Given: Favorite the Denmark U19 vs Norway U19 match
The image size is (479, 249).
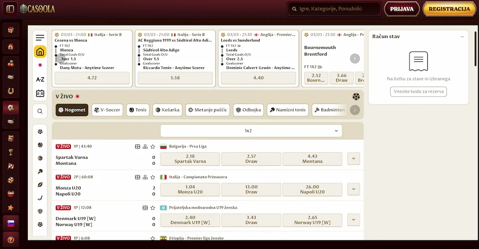Looking at the screenshot, I should [153, 208].
